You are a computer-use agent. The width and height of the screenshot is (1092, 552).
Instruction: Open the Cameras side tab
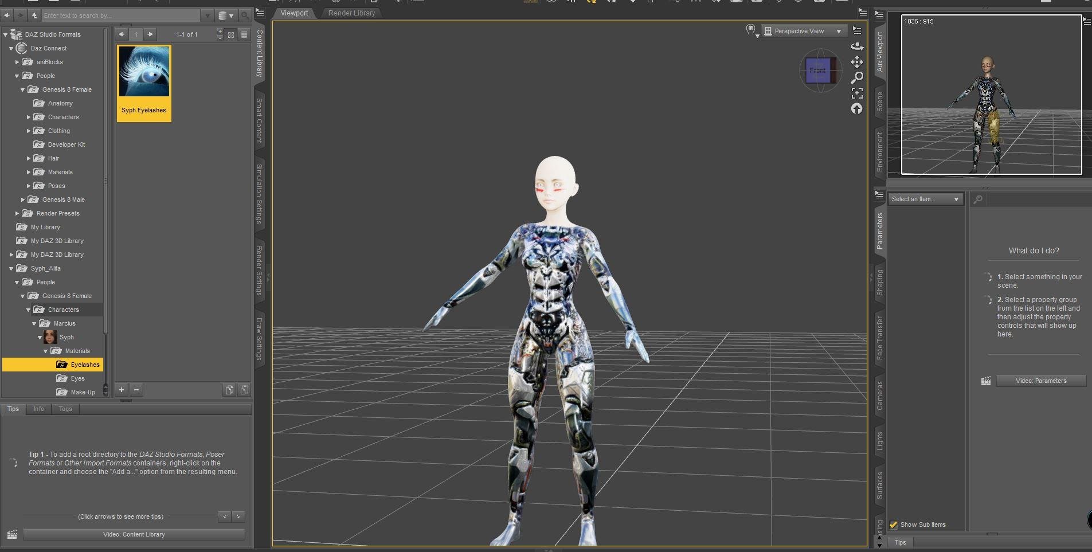[x=880, y=396]
